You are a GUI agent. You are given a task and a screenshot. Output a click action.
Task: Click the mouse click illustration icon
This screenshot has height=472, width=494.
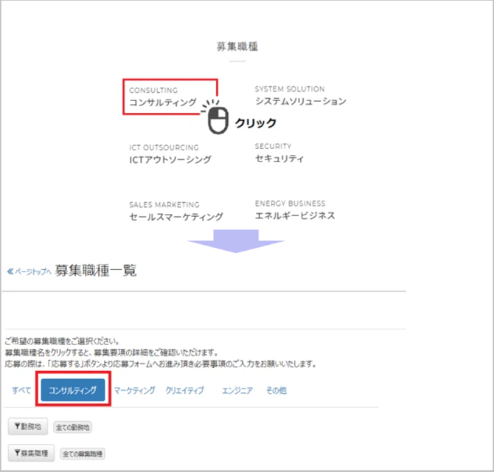click(x=216, y=119)
